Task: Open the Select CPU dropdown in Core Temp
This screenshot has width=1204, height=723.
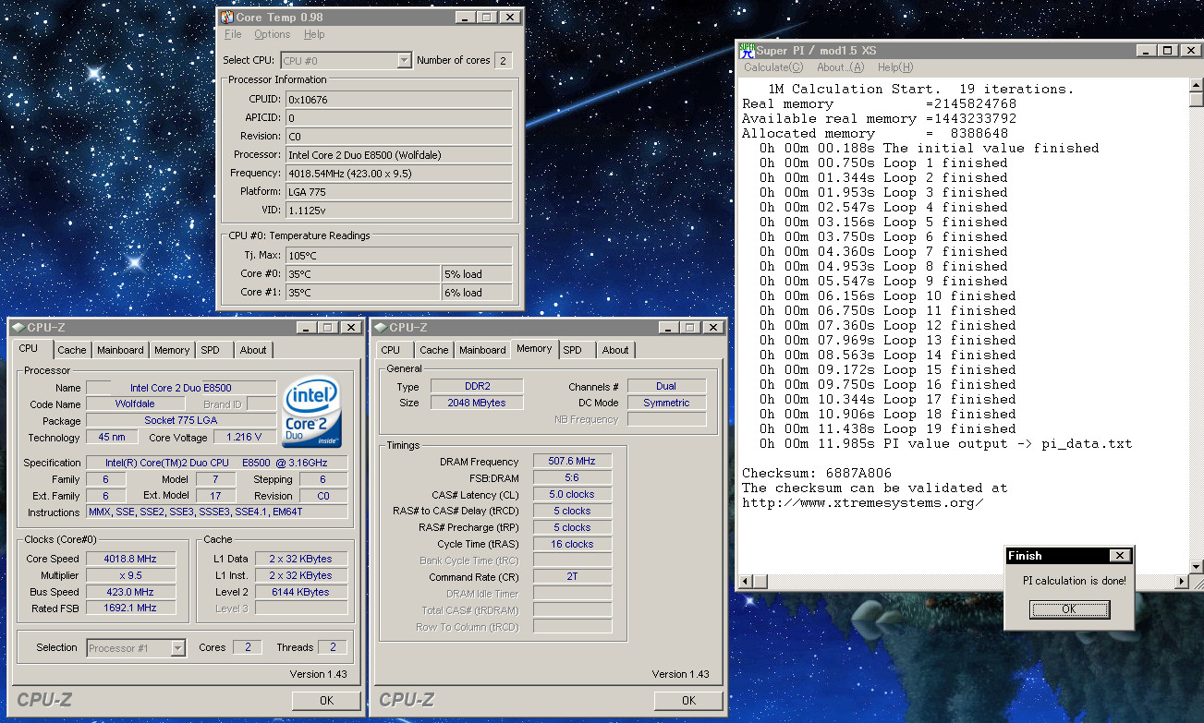Action: pyautogui.click(x=404, y=61)
